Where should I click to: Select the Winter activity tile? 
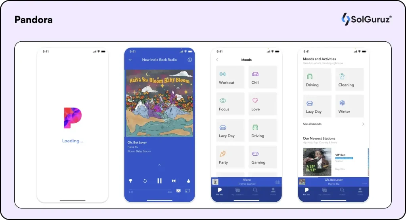(x=350, y=106)
